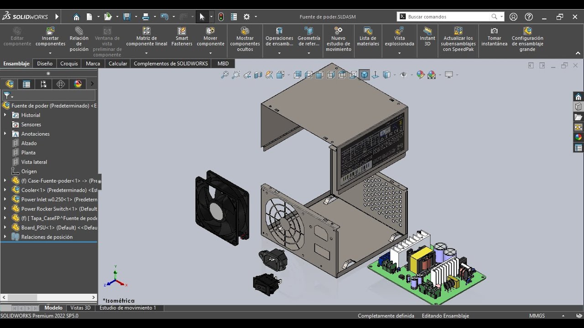Click the Buscar comandos search field
The width and height of the screenshot is (584, 328).
447,17
